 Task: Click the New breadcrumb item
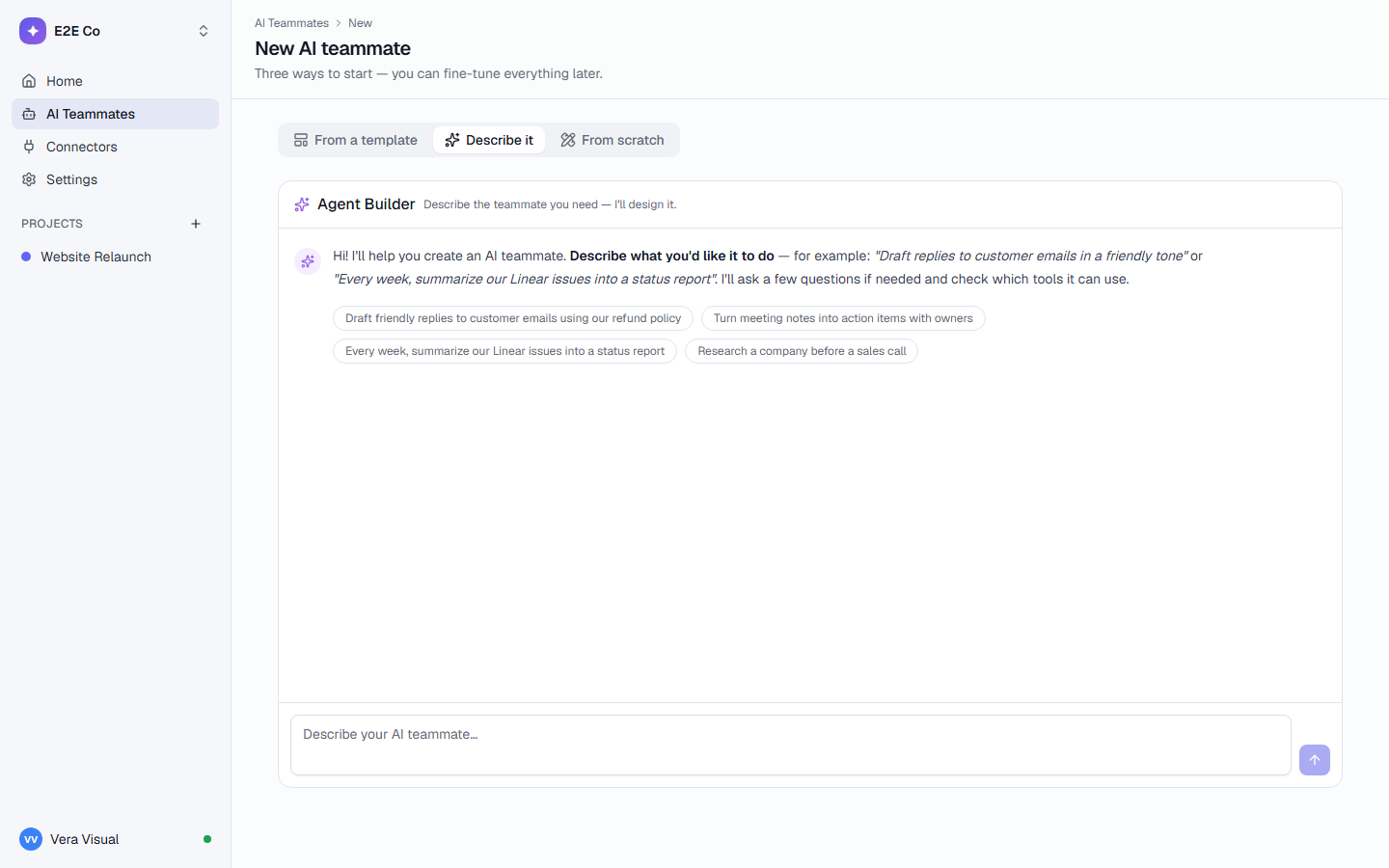point(360,23)
